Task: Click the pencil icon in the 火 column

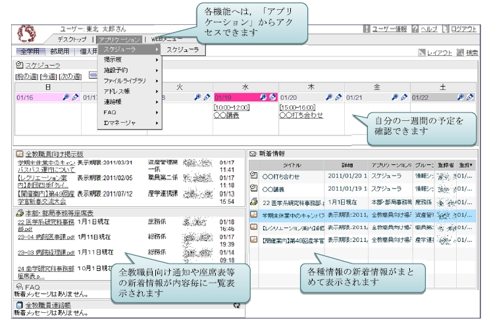Action: point(207,97)
